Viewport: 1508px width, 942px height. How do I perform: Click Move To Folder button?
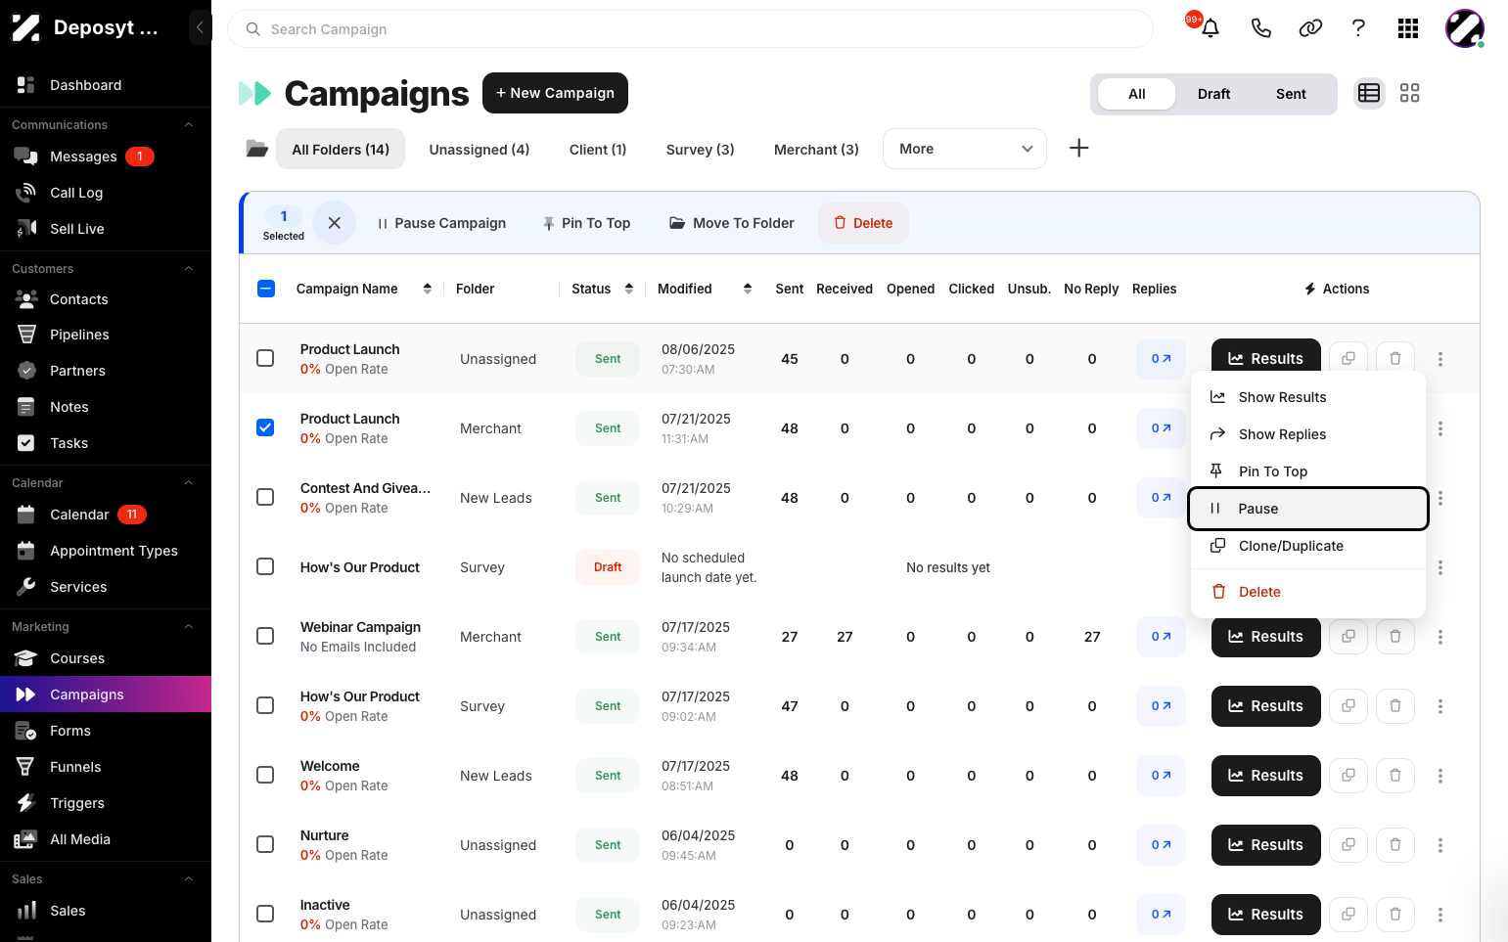tap(732, 223)
